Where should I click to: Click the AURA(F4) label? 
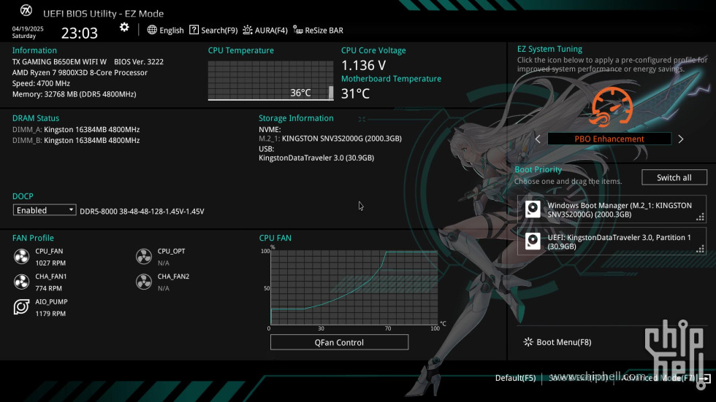point(271,30)
